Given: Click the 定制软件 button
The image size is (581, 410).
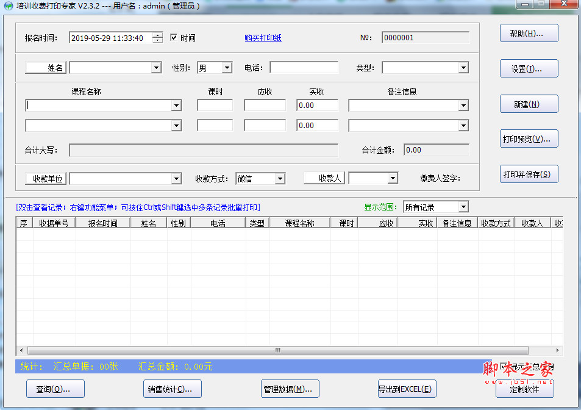Looking at the screenshot, I should [525, 389].
